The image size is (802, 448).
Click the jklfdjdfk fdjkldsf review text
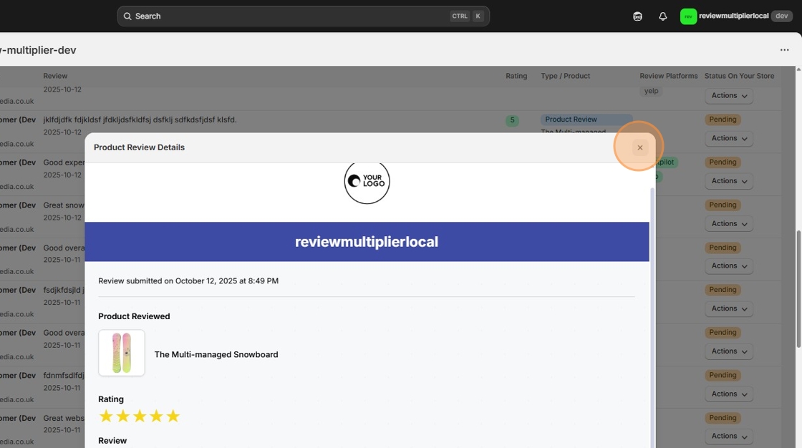(140, 120)
